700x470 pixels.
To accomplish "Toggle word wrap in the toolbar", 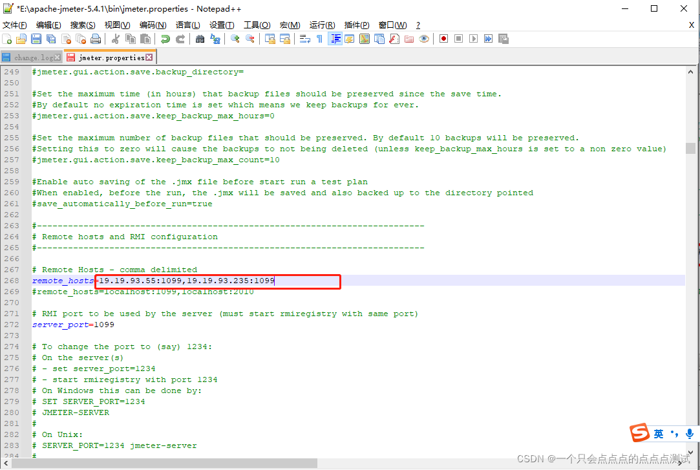I will [305, 39].
